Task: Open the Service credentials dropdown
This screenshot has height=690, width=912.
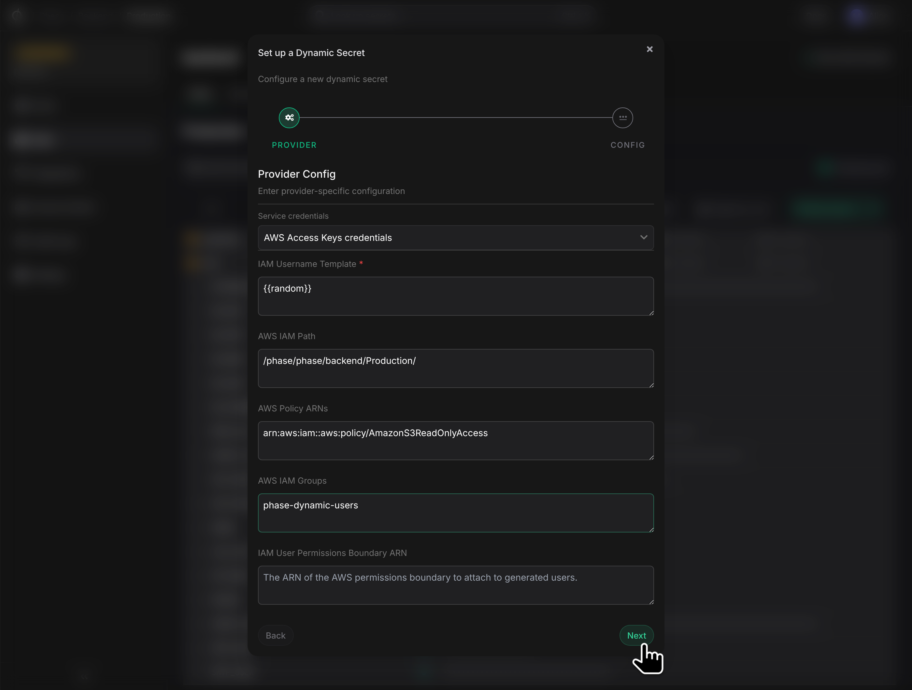Action: pos(456,238)
